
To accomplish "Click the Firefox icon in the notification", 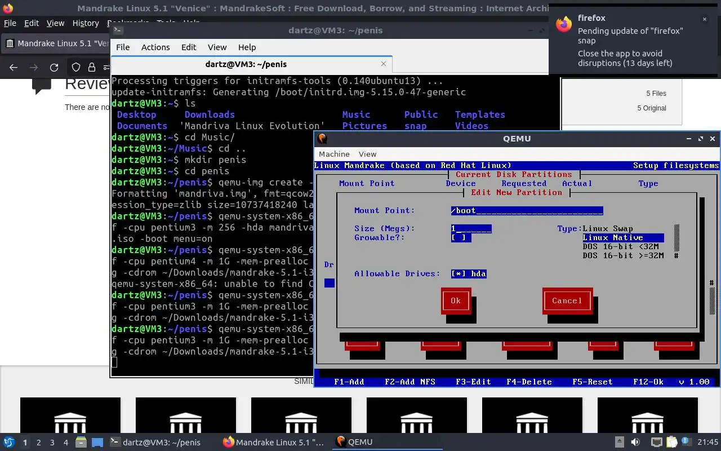I will pos(564,23).
